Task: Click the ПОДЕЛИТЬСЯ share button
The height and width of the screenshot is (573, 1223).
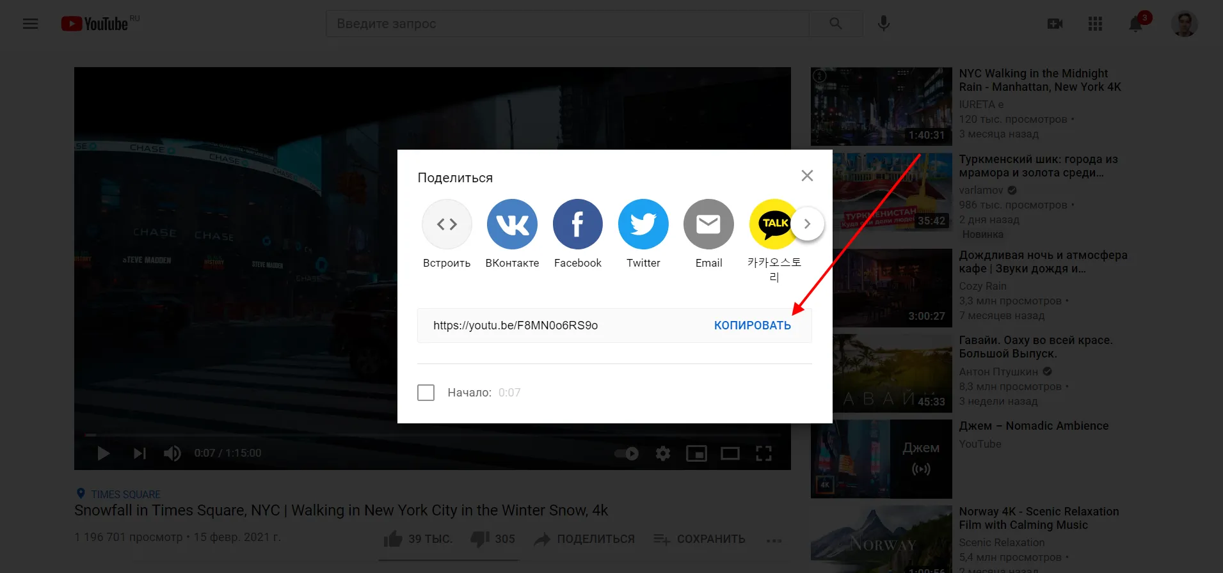Action: (x=584, y=539)
